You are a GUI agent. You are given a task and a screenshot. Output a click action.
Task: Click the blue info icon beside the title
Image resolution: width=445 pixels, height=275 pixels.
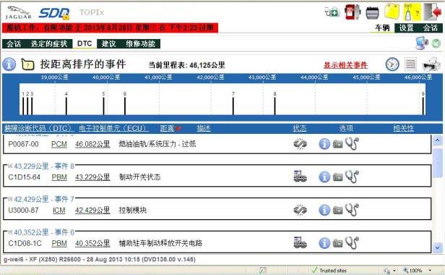click(9, 64)
